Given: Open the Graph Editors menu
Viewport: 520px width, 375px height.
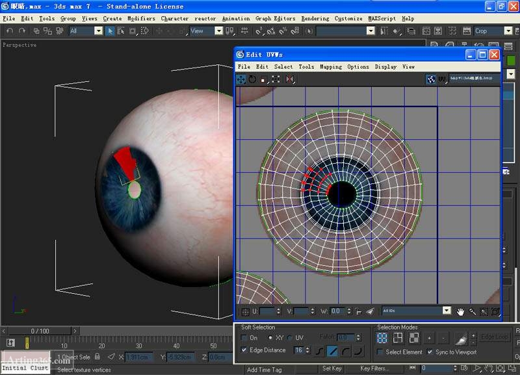Looking at the screenshot, I should coord(275,19).
